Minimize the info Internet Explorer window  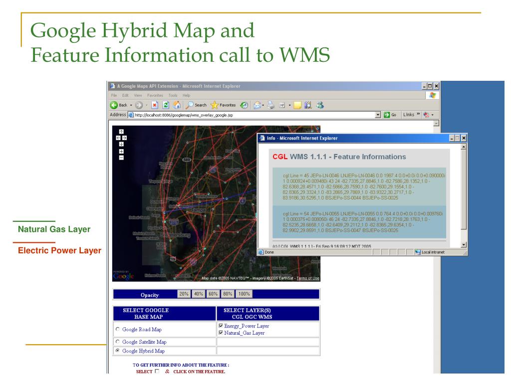point(452,138)
